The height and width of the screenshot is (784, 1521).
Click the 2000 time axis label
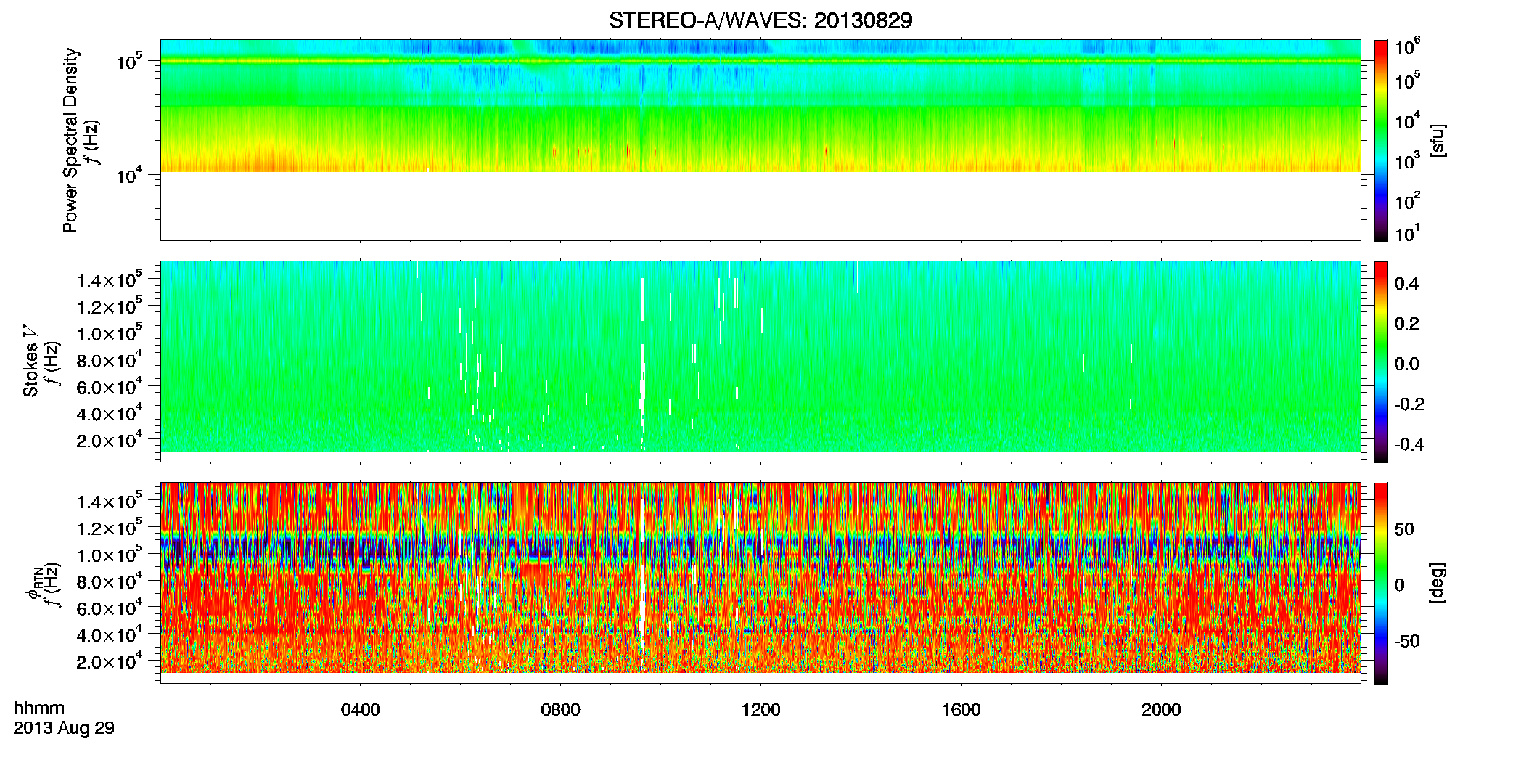(x=1162, y=710)
